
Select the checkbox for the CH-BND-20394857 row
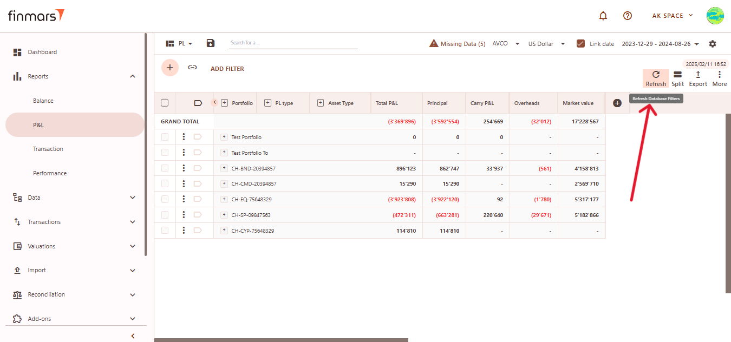(x=165, y=168)
